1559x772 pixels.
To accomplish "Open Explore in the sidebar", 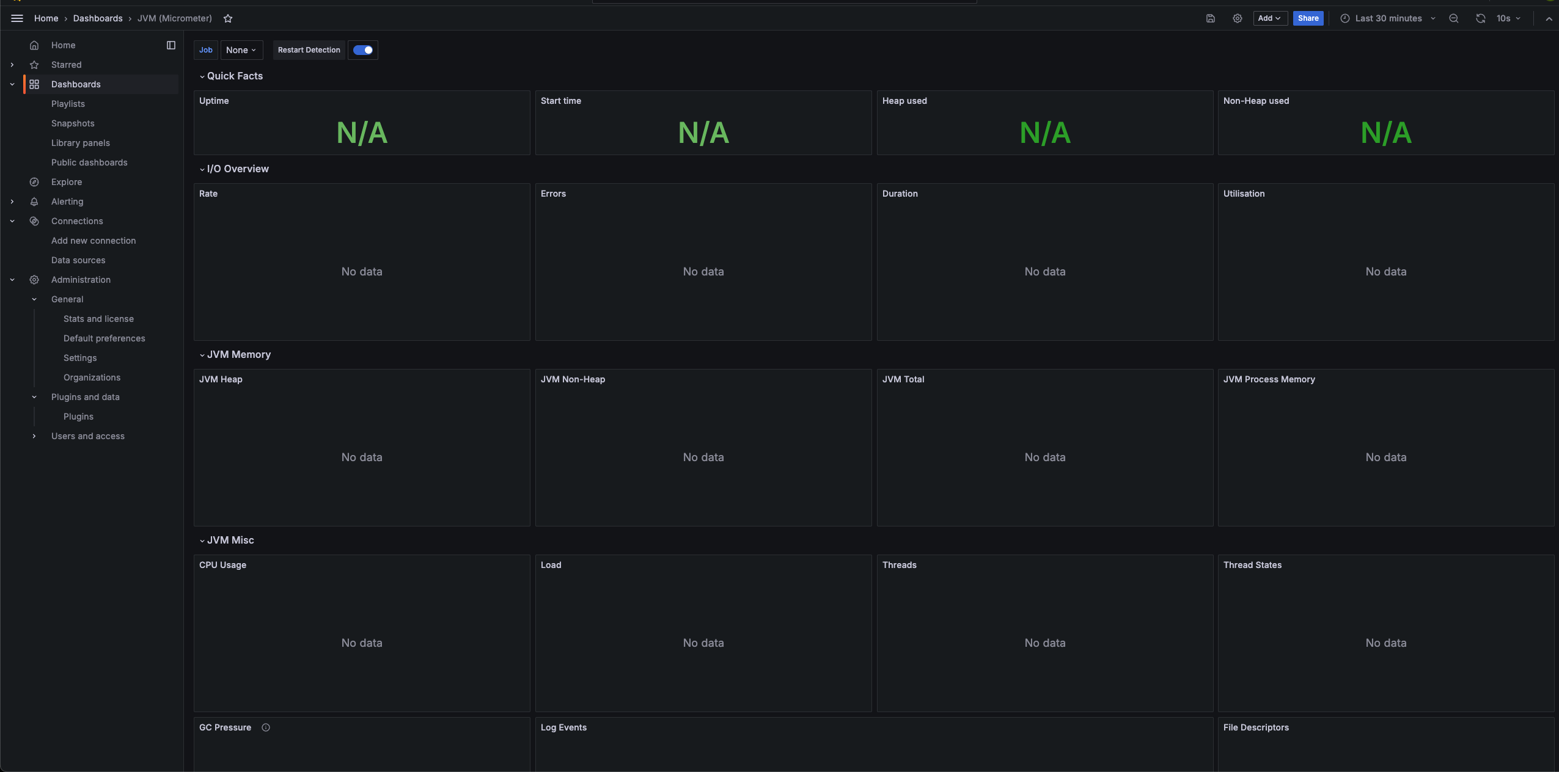I will coord(67,182).
